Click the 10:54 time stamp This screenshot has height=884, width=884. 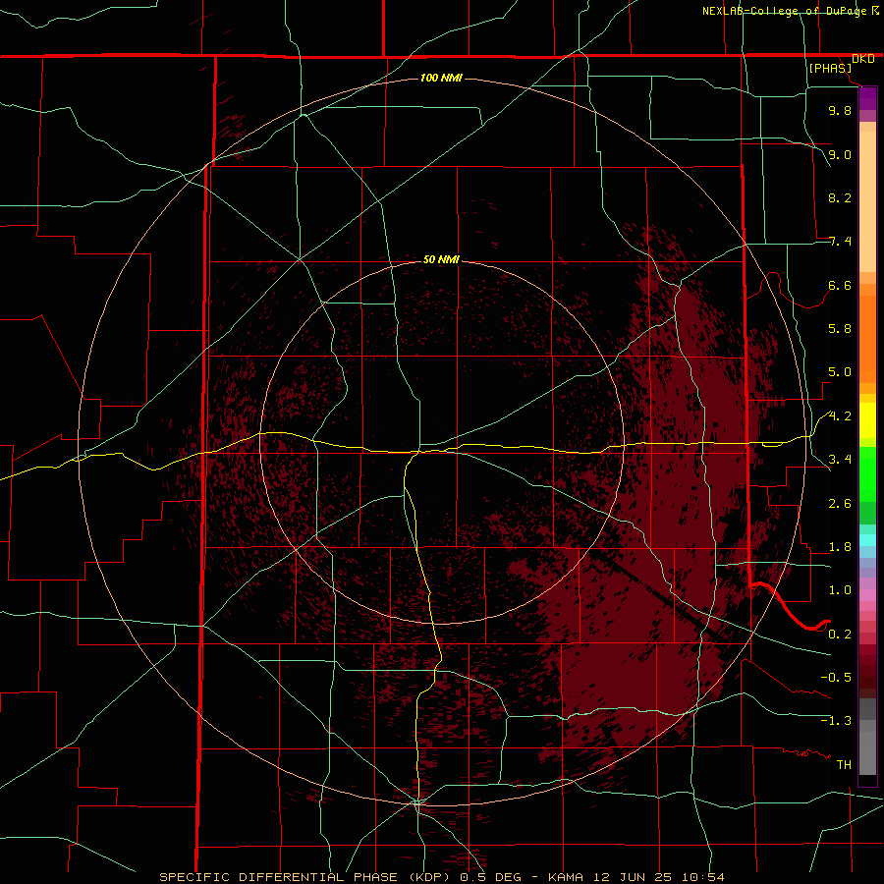pos(703,877)
